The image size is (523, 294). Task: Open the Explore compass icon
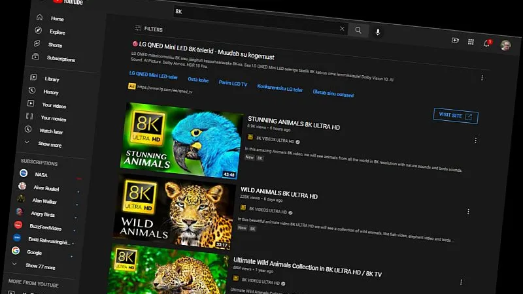[39, 30]
